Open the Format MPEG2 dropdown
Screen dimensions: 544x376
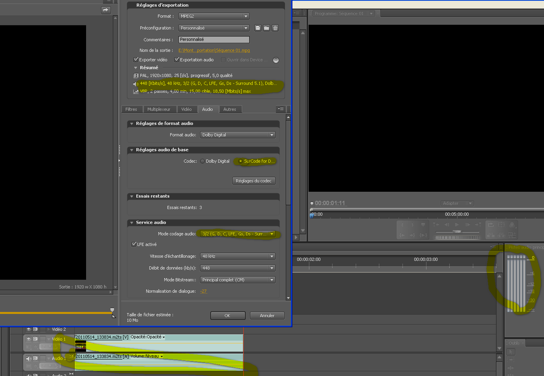point(214,16)
